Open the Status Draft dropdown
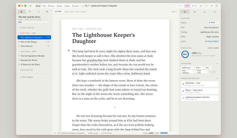237x138 pixels. (x=213, y=22)
